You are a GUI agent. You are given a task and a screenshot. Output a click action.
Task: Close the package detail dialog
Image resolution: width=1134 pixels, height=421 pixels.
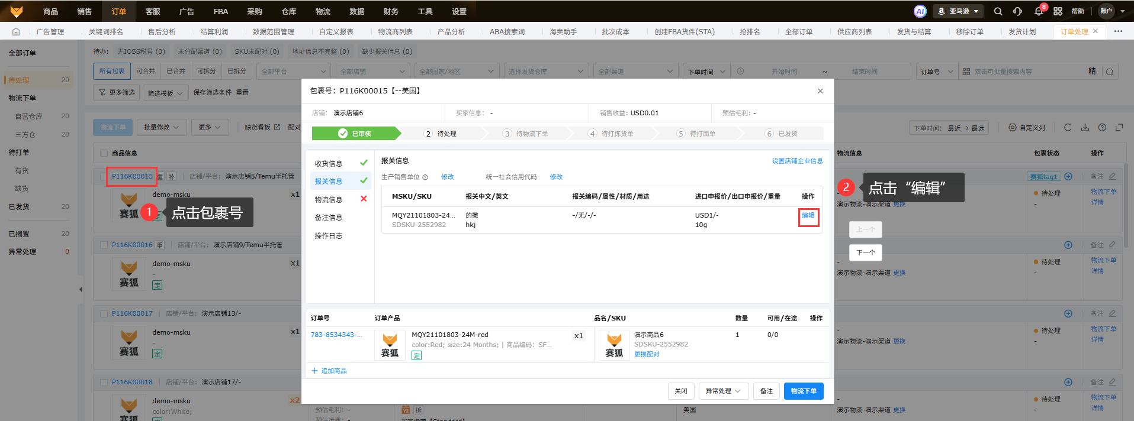[x=820, y=91]
